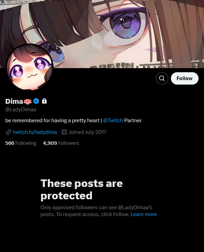
Task: Click the blue verified checkmark badge
Action: click(36, 101)
